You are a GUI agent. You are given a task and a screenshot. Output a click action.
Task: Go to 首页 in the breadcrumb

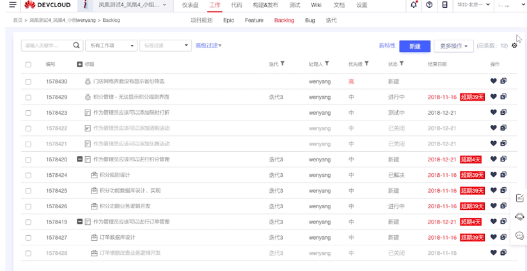tap(17, 21)
